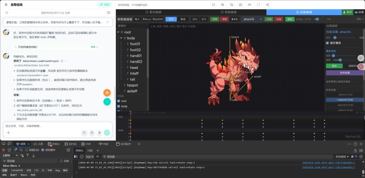The width and height of the screenshot is (365, 178).
Task: Open the 源代码 DevTools tab
Action: tap(71, 144)
